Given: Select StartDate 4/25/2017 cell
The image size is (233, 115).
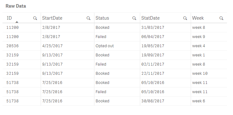Looking at the screenshot, I should point(67,46).
